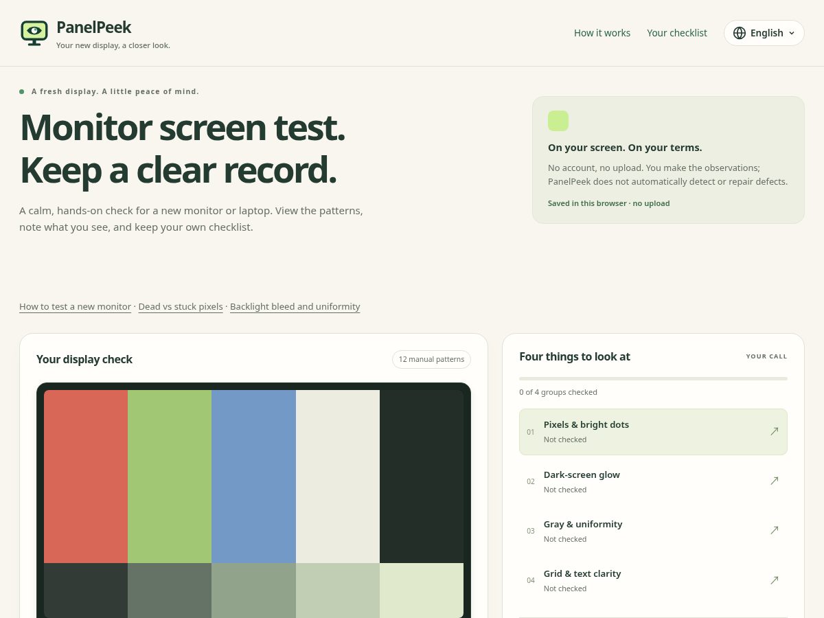
Task: Open How to test a new monitor
Action: click(75, 307)
